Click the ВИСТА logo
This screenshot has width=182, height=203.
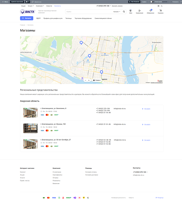click(x=28, y=11)
